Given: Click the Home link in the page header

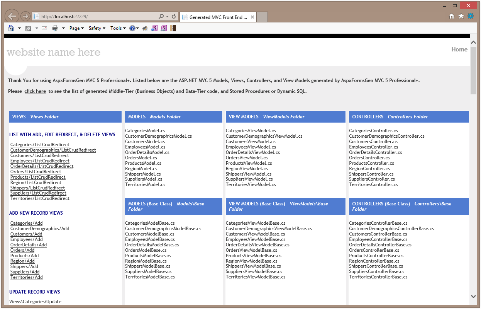Looking at the screenshot, I should (x=459, y=50).
